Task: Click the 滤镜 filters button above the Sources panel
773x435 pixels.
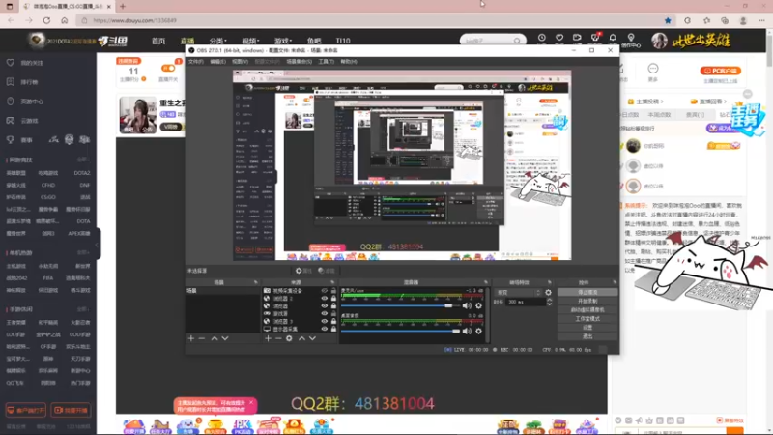Action: pyautogui.click(x=327, y=271)
